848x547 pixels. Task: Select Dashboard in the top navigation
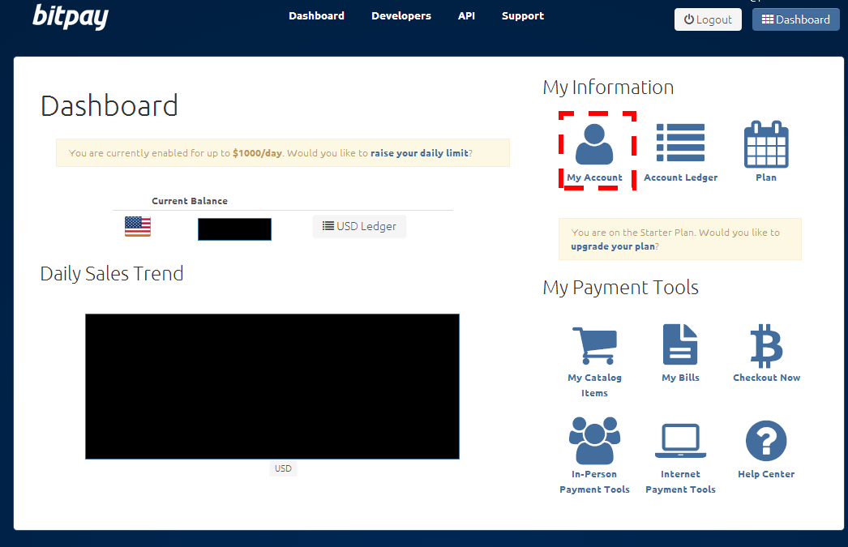(316, 15)
